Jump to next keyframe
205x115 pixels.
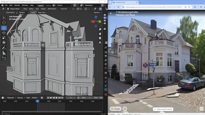(59, 98)
